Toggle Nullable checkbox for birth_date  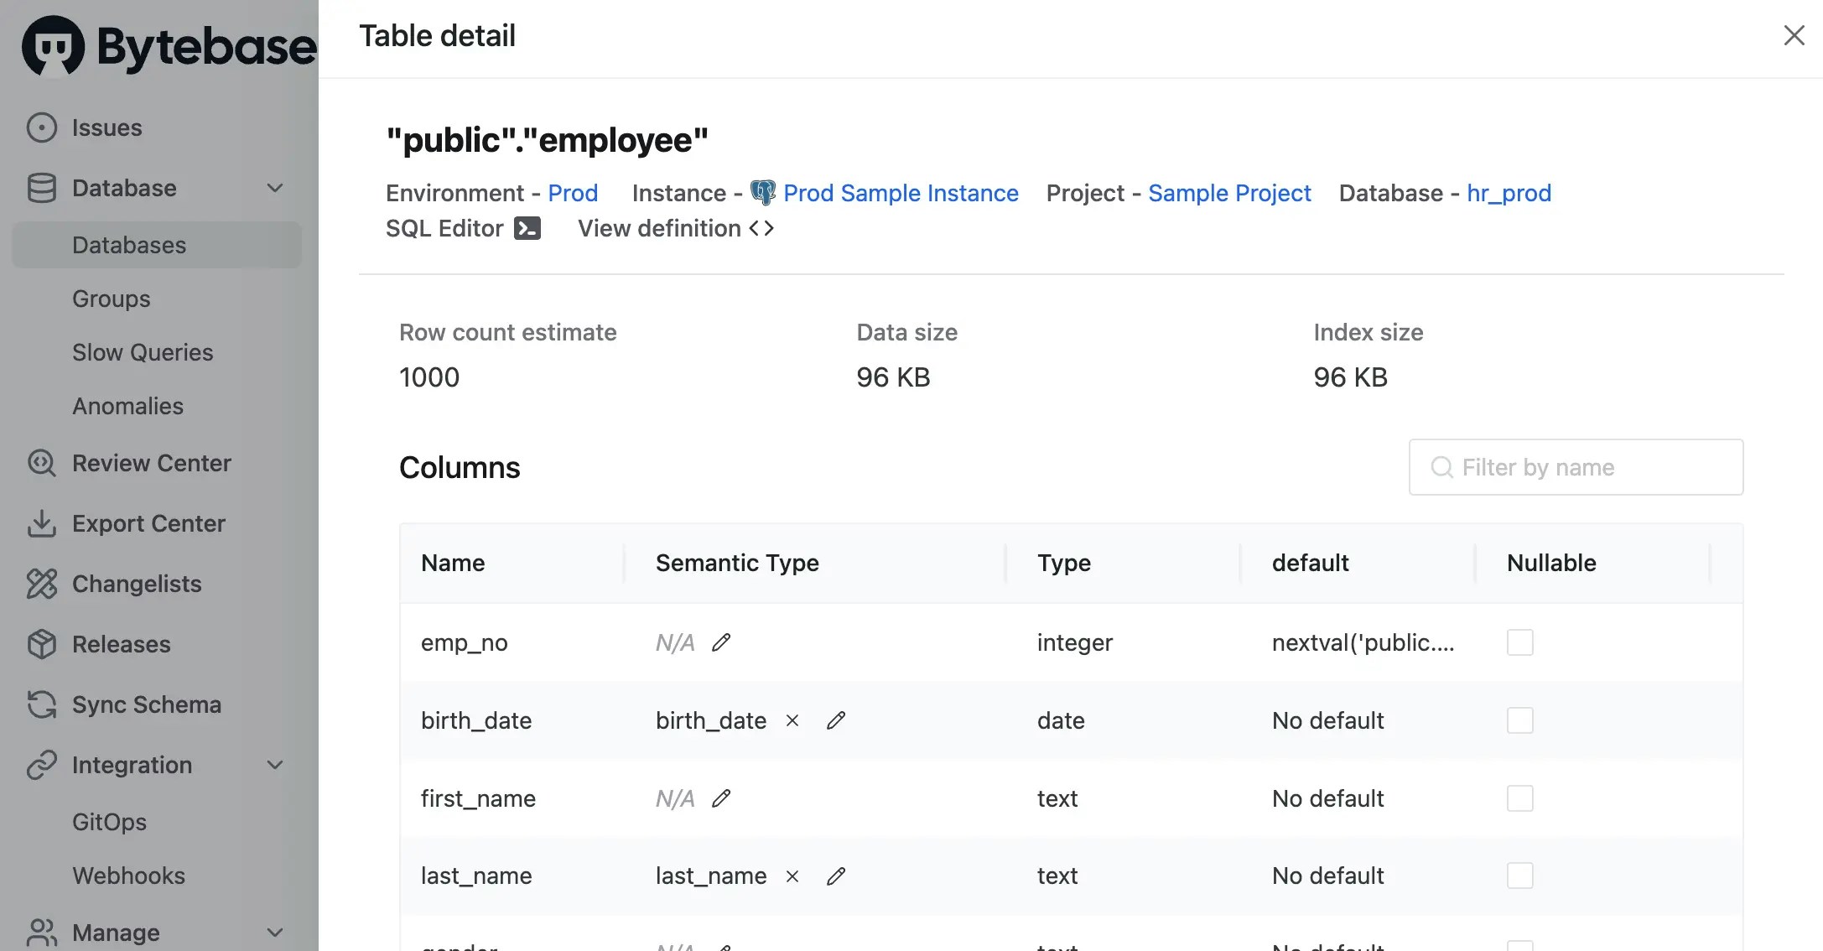pos(1519,721)
